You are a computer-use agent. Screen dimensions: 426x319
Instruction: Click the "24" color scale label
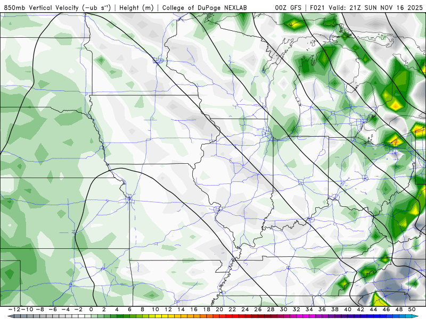245,309
